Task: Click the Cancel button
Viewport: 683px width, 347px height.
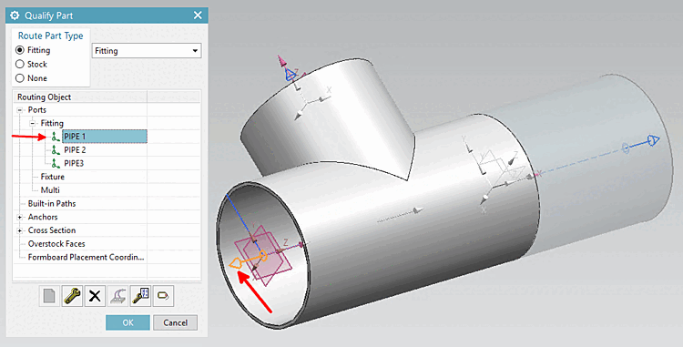Action: coord(175,322)
